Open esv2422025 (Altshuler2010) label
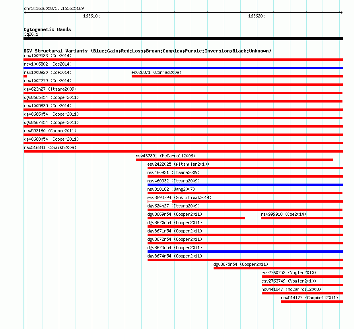 178,164
